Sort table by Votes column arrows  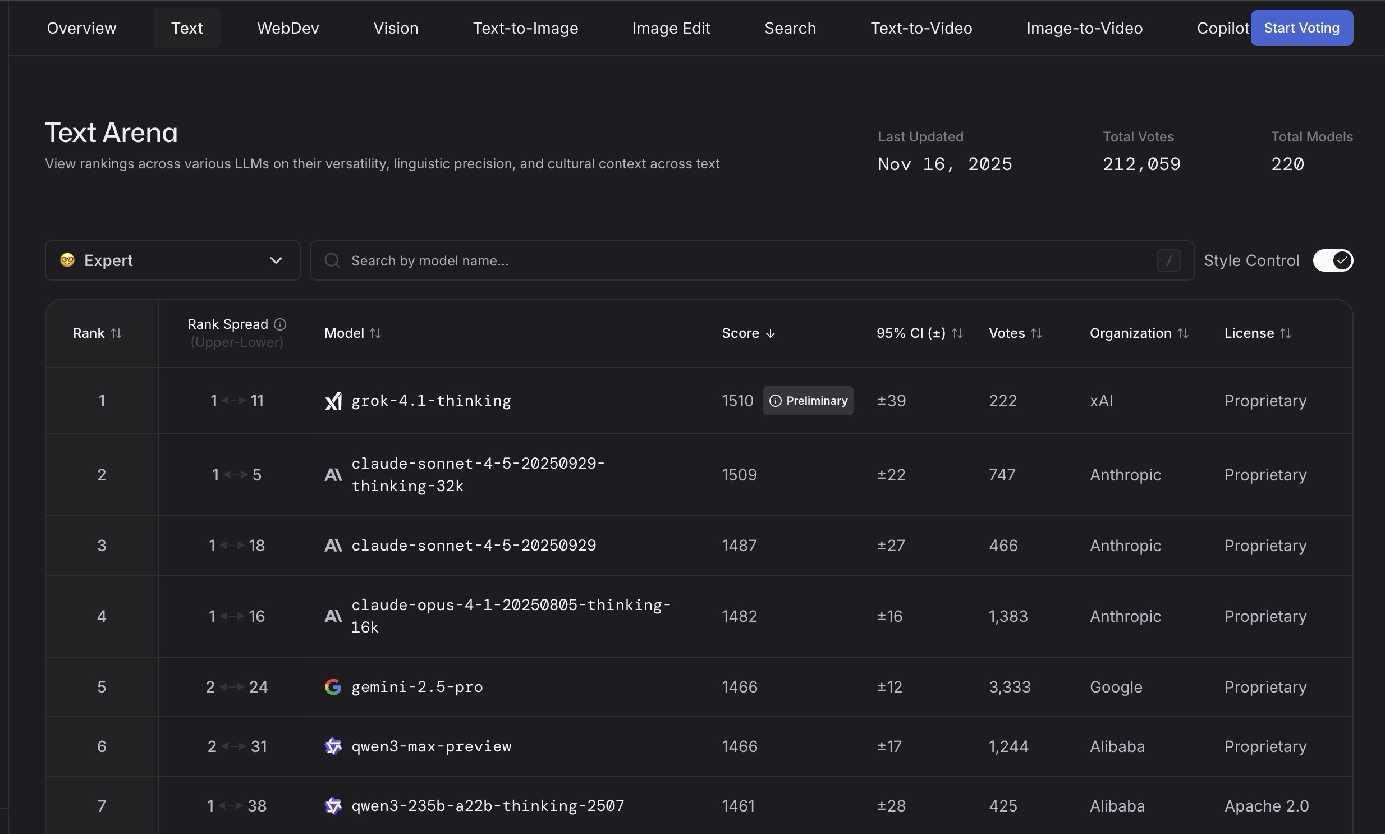tap(1037, 333)
